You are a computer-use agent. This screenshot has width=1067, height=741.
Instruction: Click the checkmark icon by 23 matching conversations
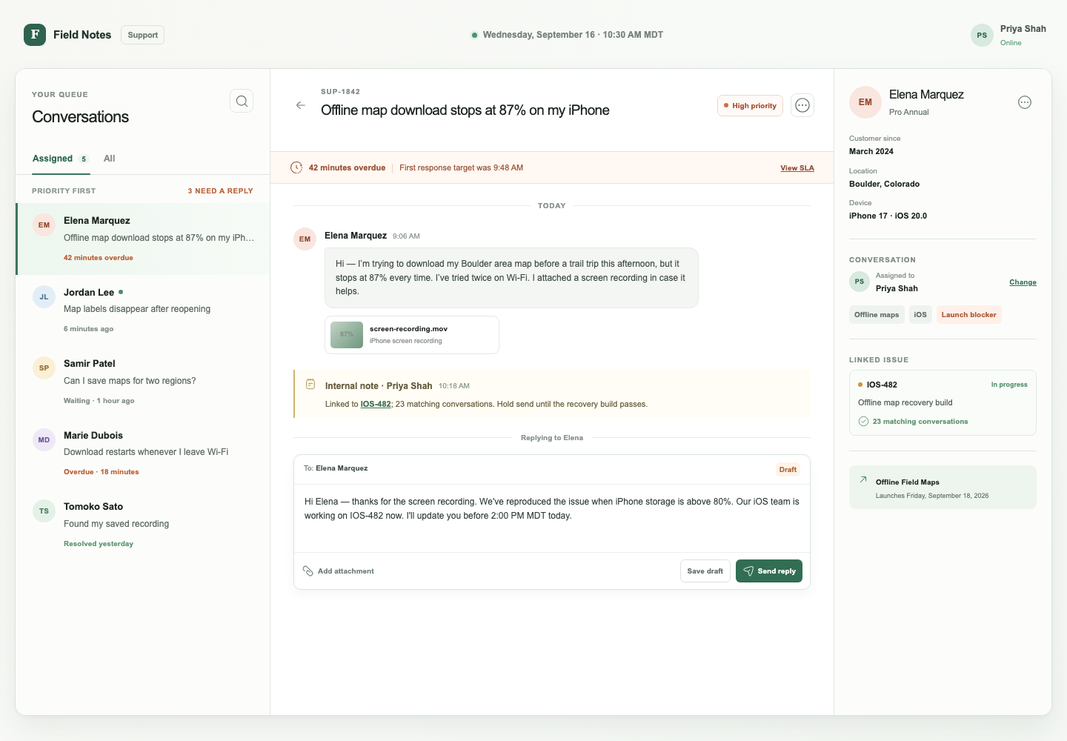(863, 422)
